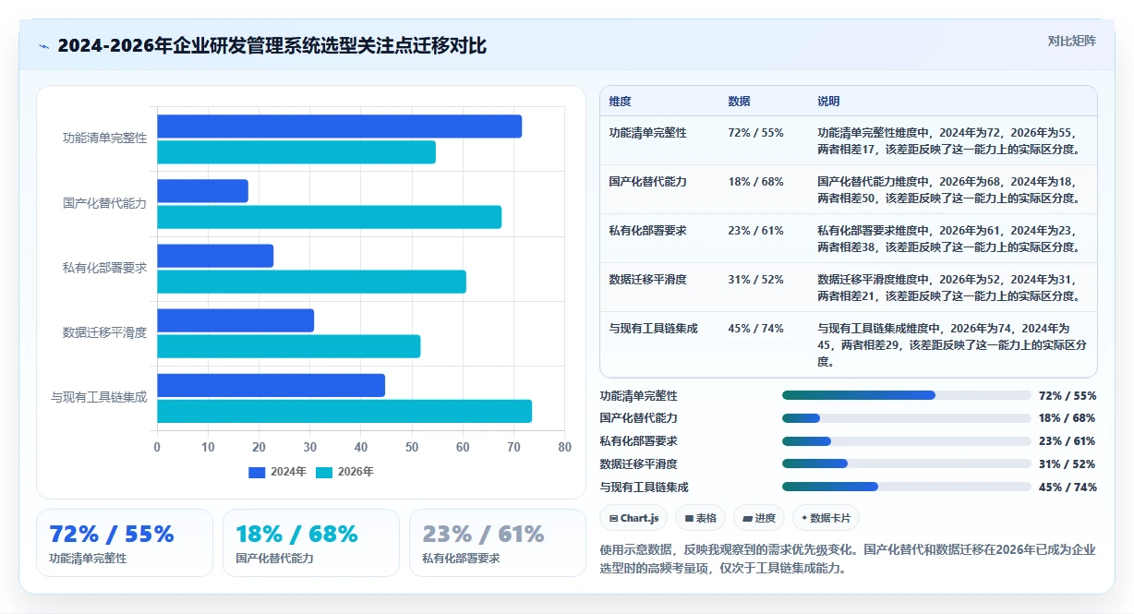Open the 23% / 61% stat card
1134x614 pixels.
pyautogui.click(x=497, y=543)
